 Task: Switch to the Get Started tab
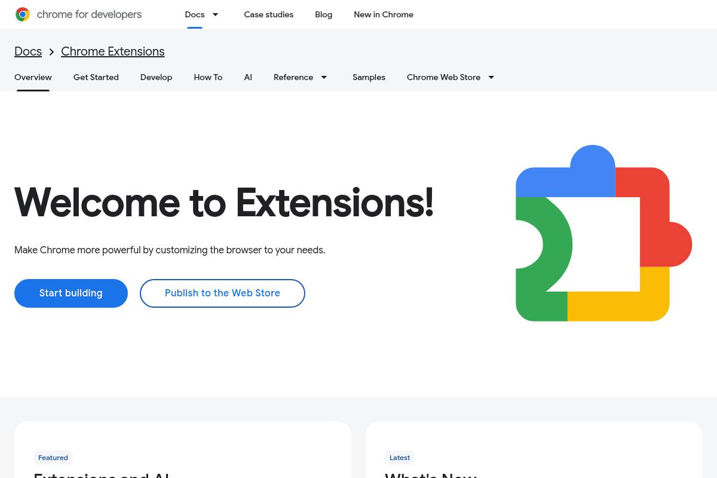(x=96, y=77)
